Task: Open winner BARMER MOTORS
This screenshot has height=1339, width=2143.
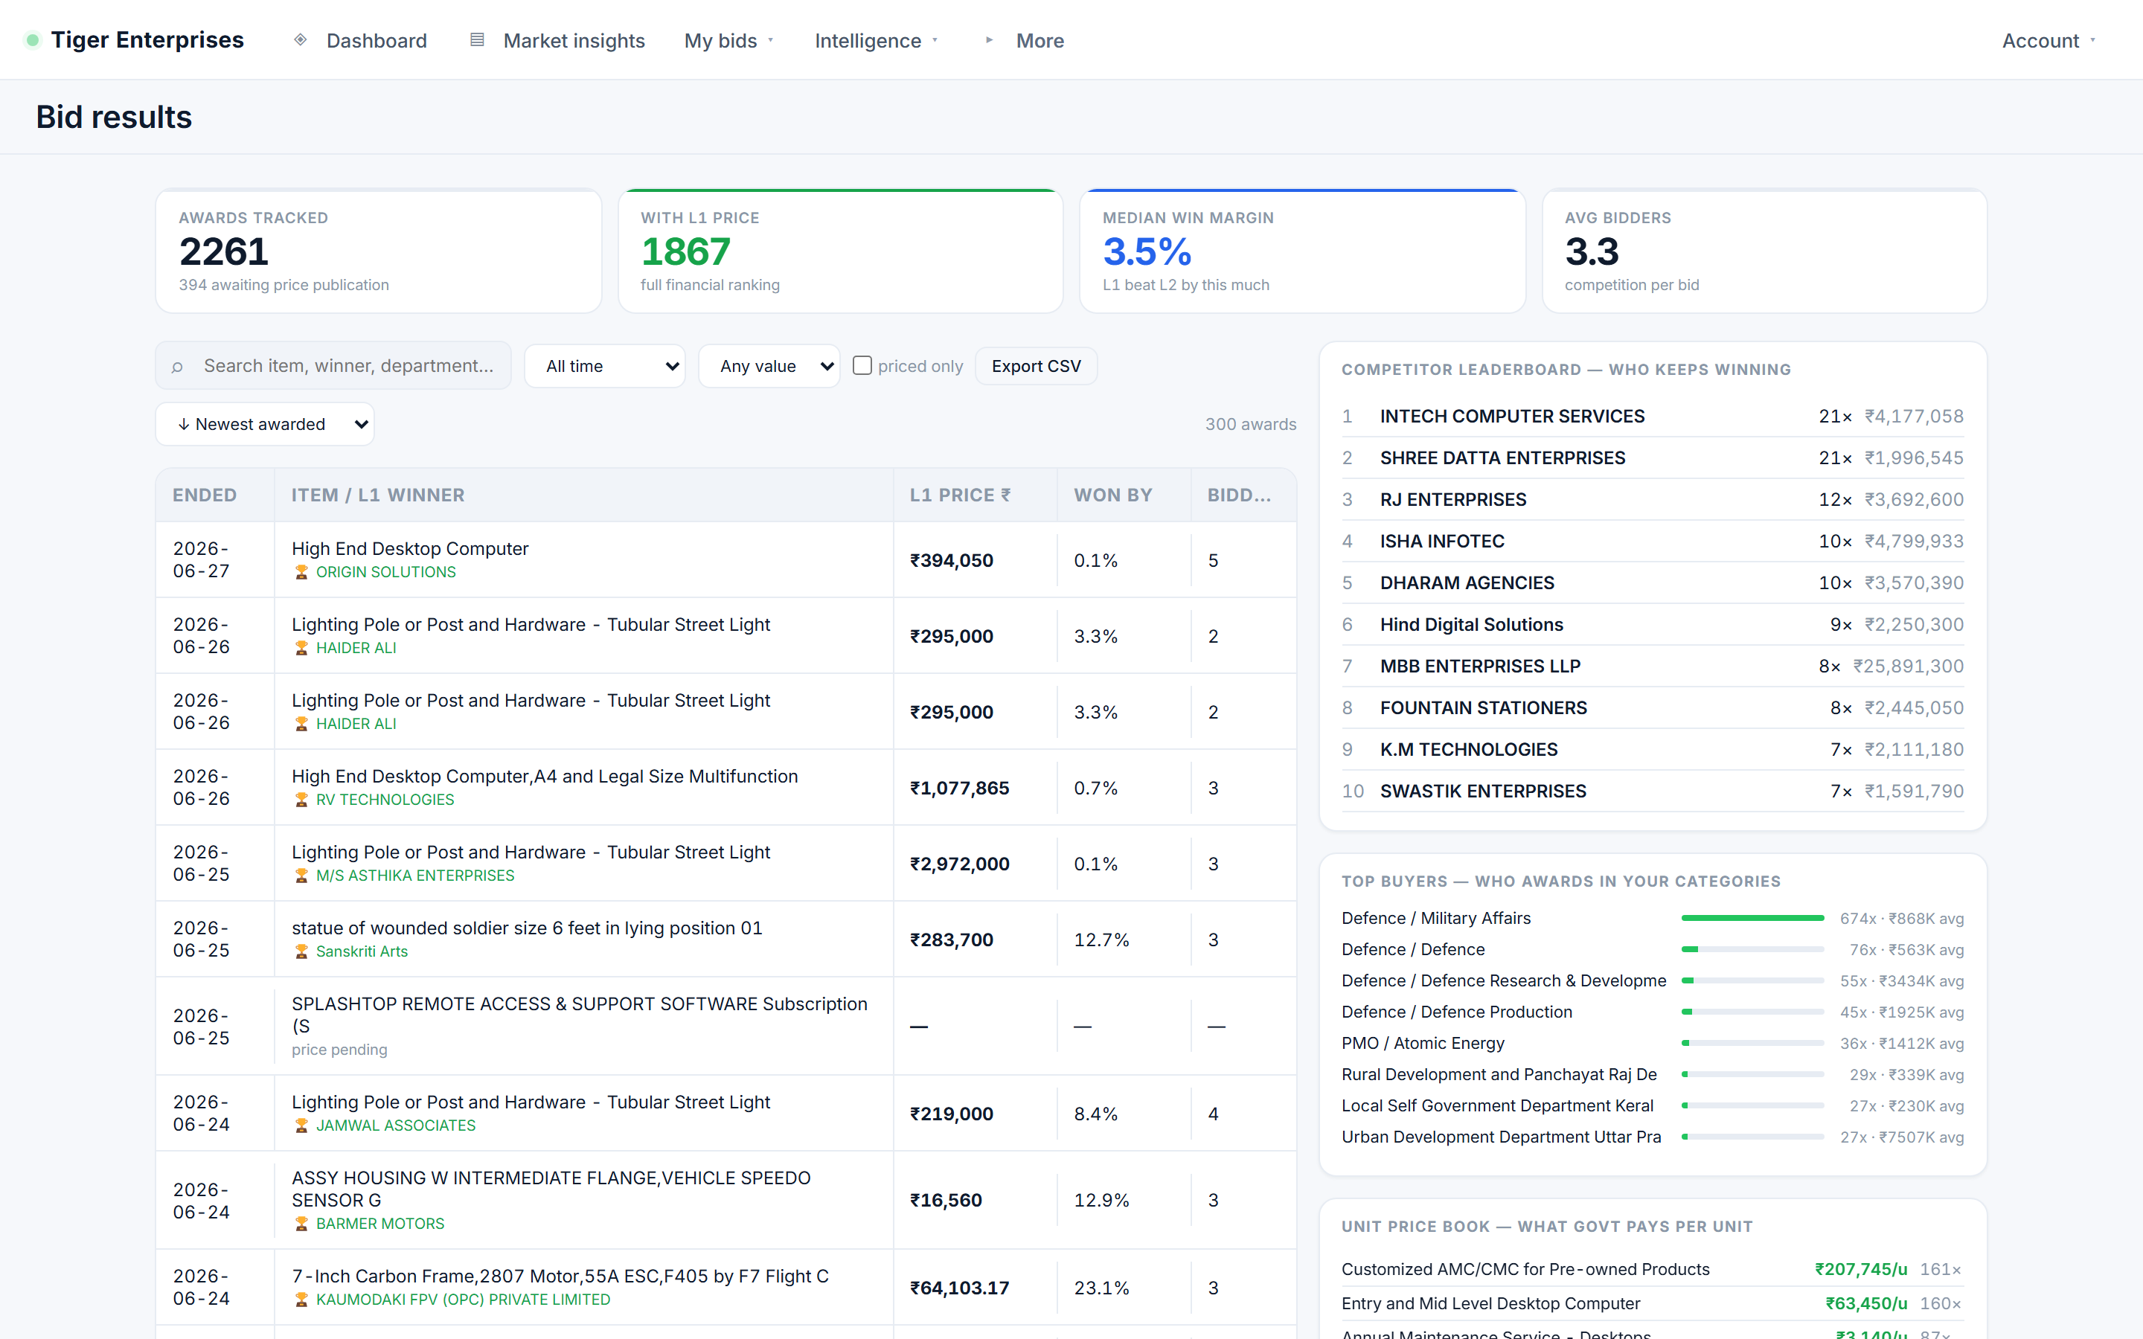Action: [380, 1224]
